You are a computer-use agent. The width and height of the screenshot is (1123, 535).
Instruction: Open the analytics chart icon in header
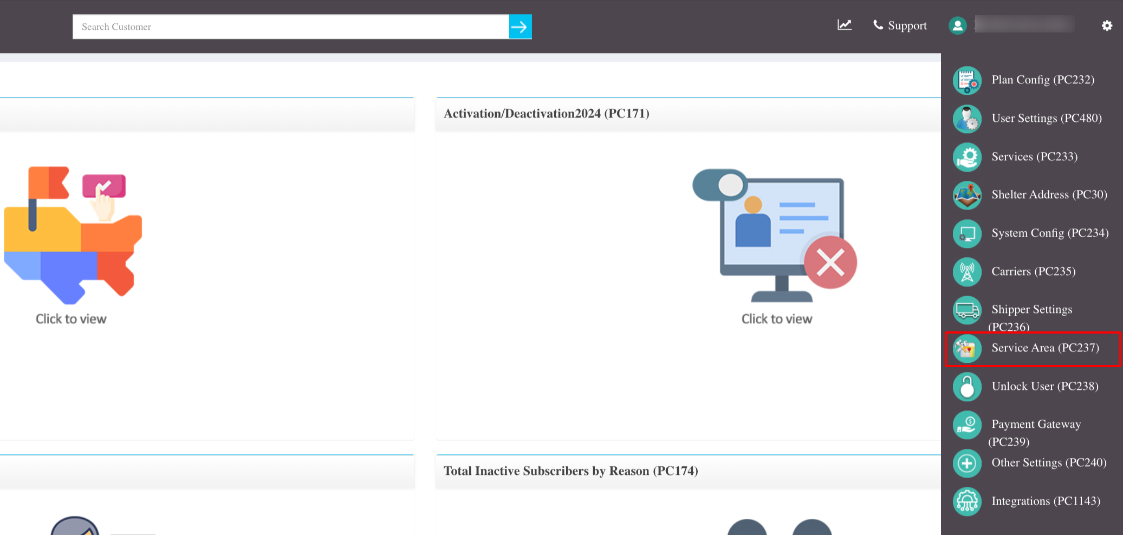click(844, 25)
